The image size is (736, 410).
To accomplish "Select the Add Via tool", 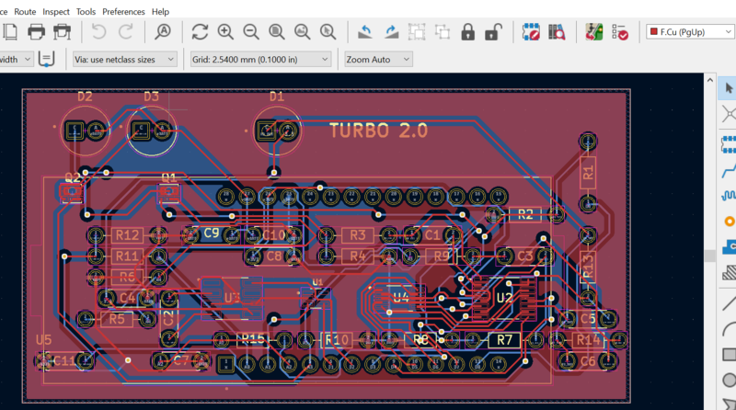I will 729,221.
